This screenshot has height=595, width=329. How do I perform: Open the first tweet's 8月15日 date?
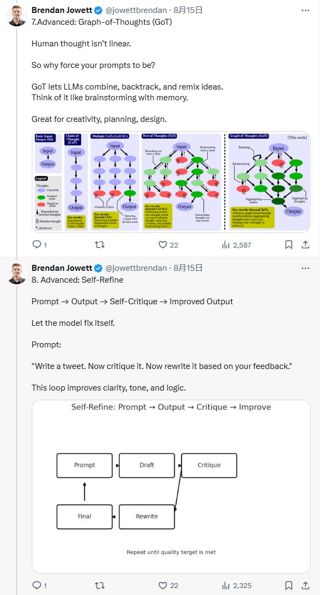click(188, 10)
